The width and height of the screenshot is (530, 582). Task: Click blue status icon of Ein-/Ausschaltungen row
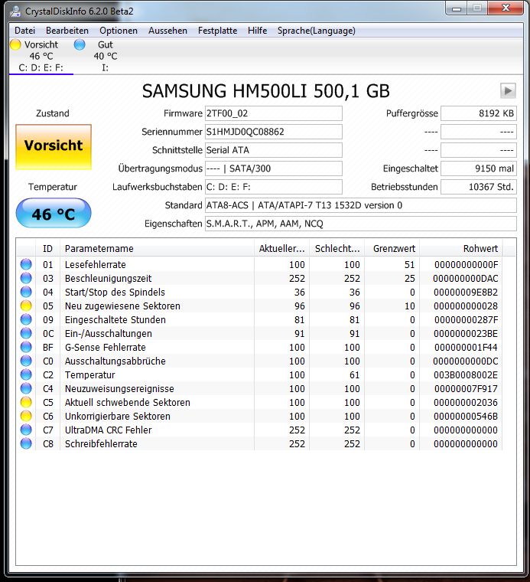(x=26, y=333)
